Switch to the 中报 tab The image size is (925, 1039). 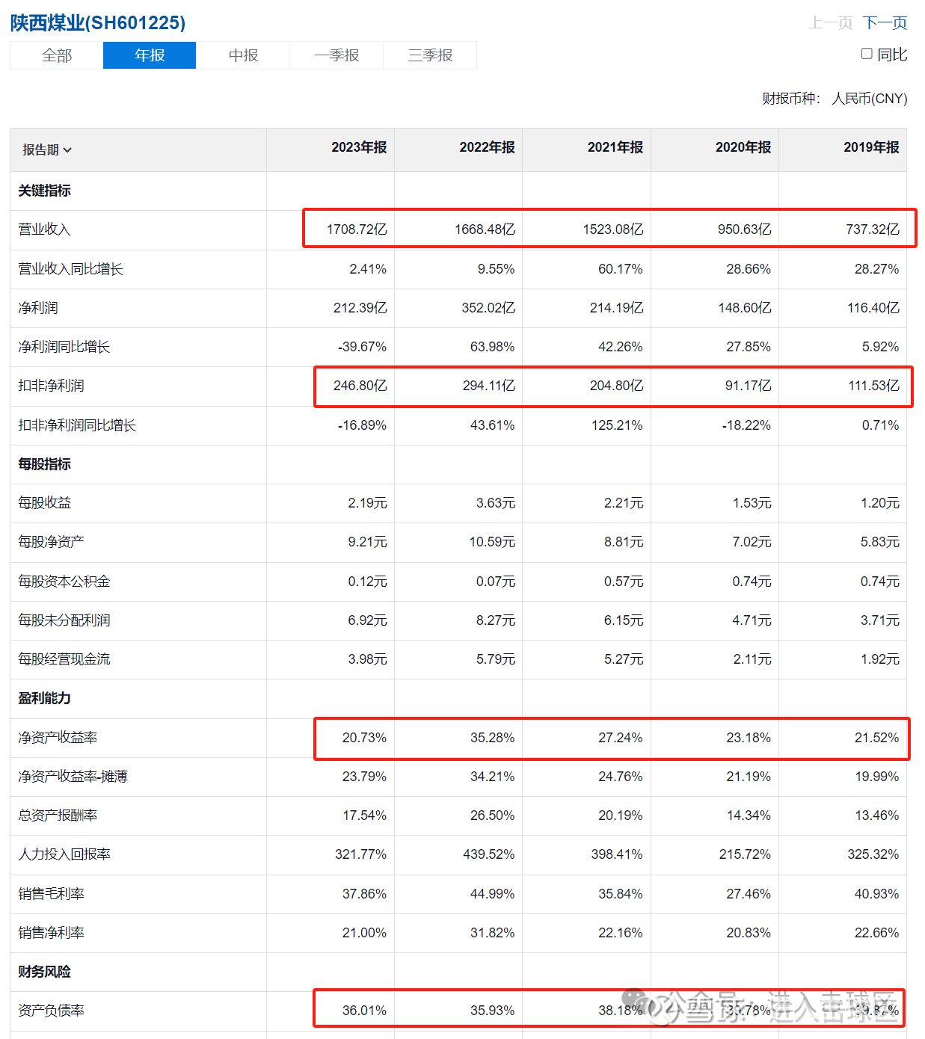click(243, 55)
